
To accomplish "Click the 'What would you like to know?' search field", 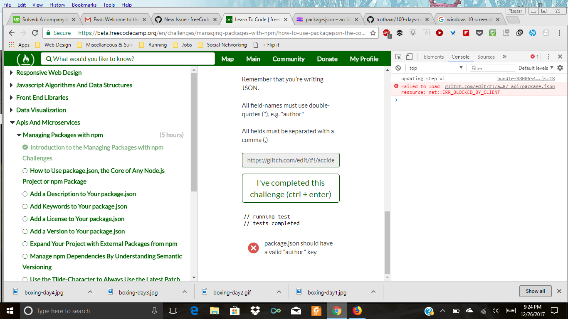I will click(x=125, y=59).
